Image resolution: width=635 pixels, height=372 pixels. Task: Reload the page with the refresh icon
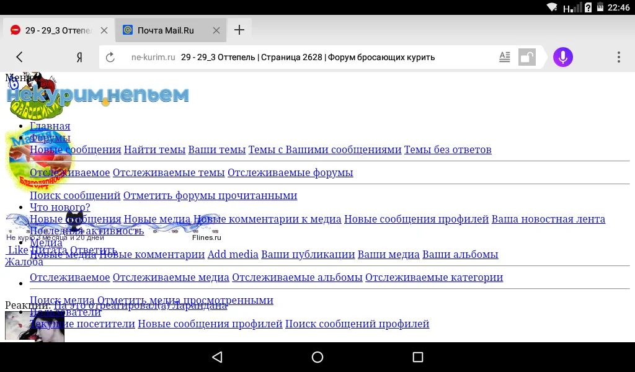tap(110, 57)
